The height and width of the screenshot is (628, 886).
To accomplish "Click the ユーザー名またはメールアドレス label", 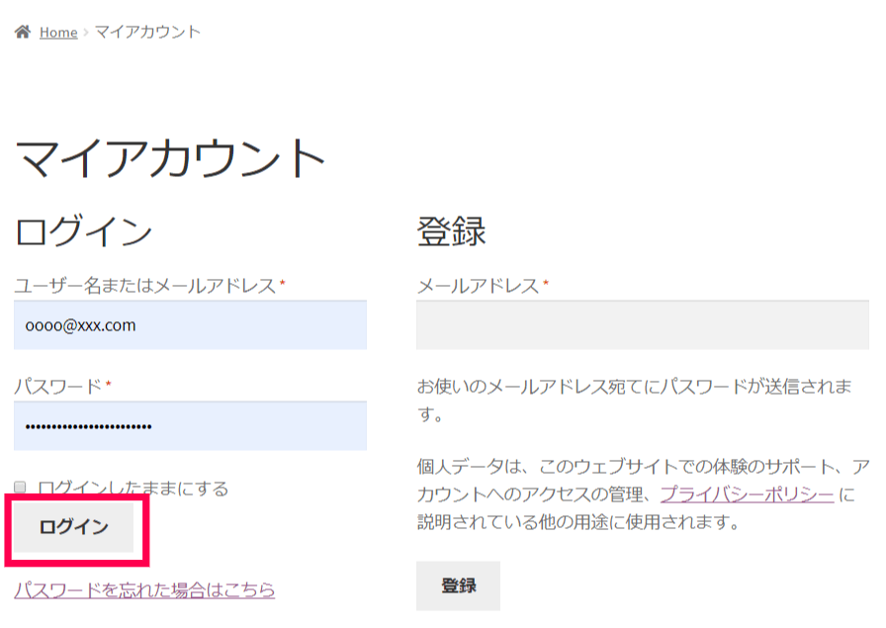I will pos(145,286).
